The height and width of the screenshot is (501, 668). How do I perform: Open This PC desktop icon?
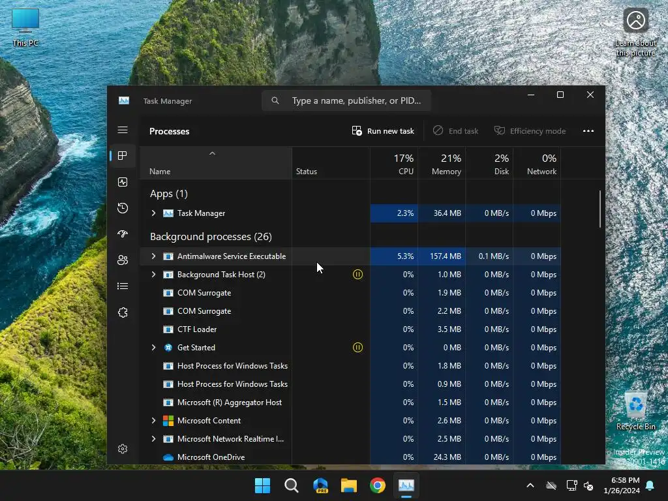click(x=25, y=27)
